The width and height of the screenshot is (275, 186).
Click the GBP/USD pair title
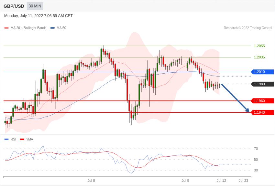[14, 6]
